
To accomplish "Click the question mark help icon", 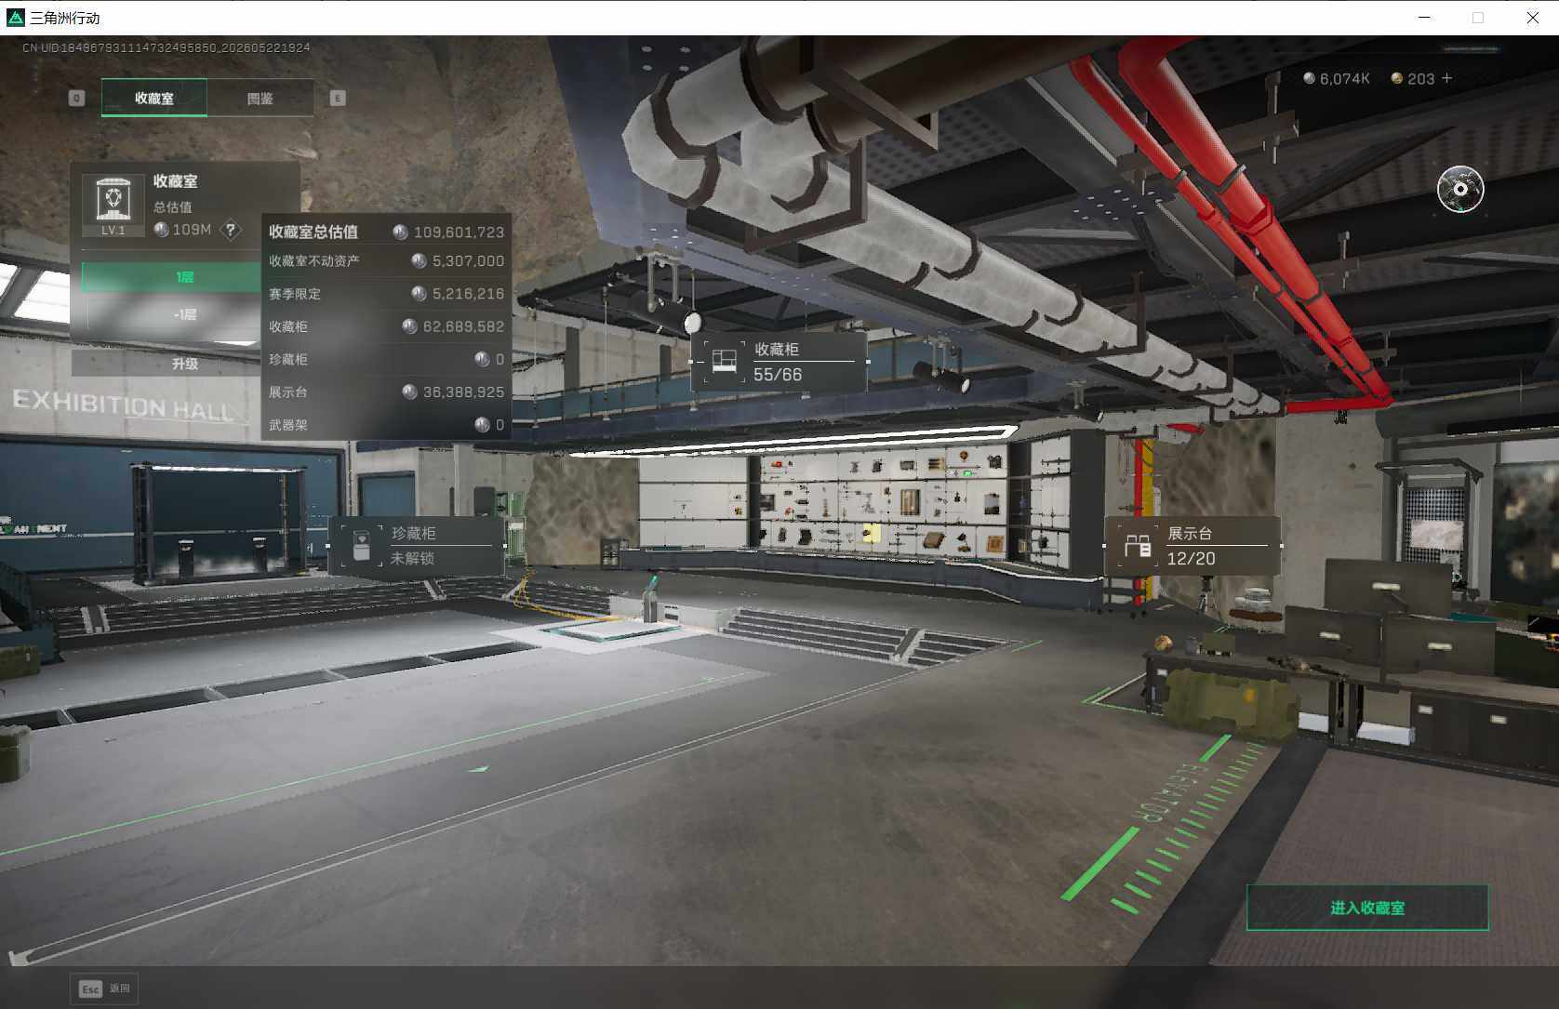I will point(231,230).
